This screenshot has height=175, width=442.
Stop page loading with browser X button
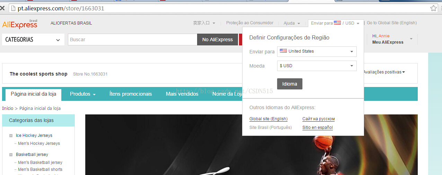[x=2, y=8]
